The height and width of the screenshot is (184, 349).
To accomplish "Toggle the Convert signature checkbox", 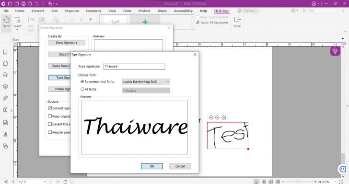I will tap(50, 108).
